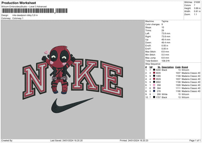Click the 'Brand' column header
202x143 pixels.
185,67
